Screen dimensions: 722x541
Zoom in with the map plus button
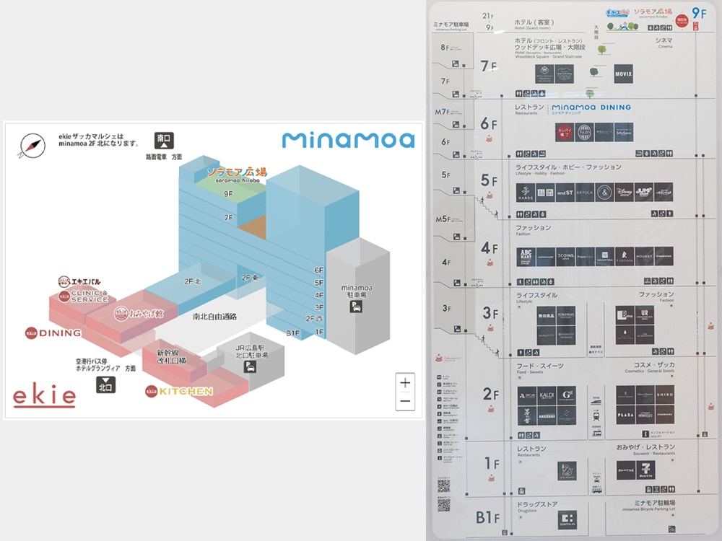(405, 382)
